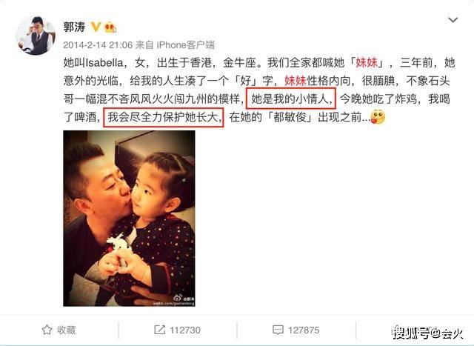Open the 2014-2-14 21:06 timestamp link
Viewport: 474px width, 346px height.
pyautogui.click(x=98, y=45)
